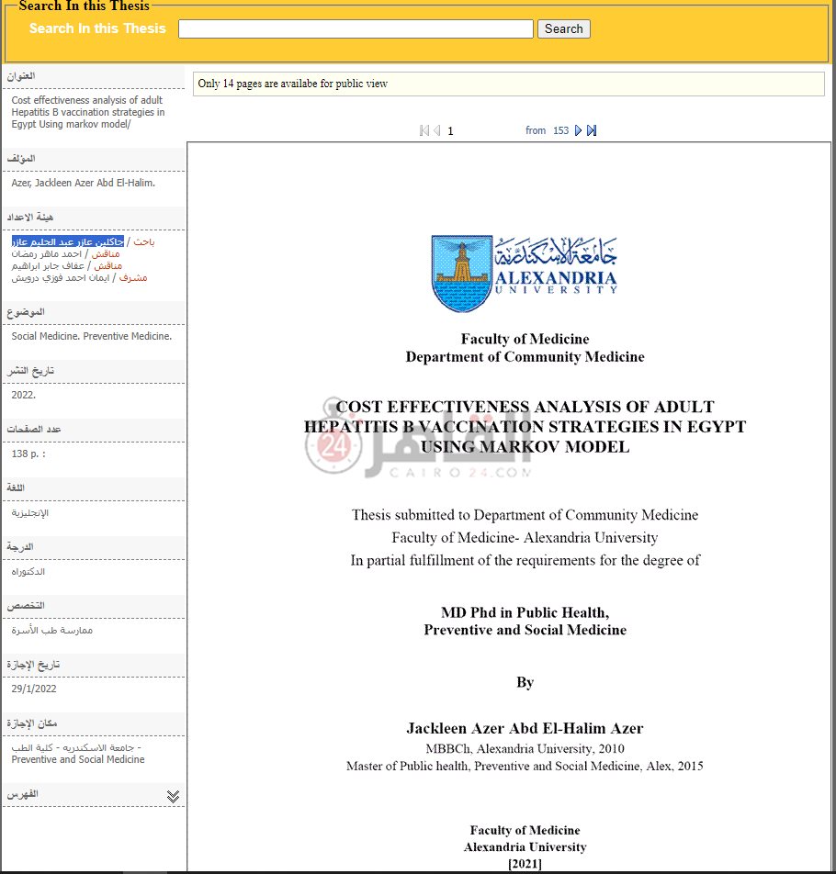Viewport: 836px width, 874px height.
Task: Click the thesis title in sidebar
Action: point(87,112)
